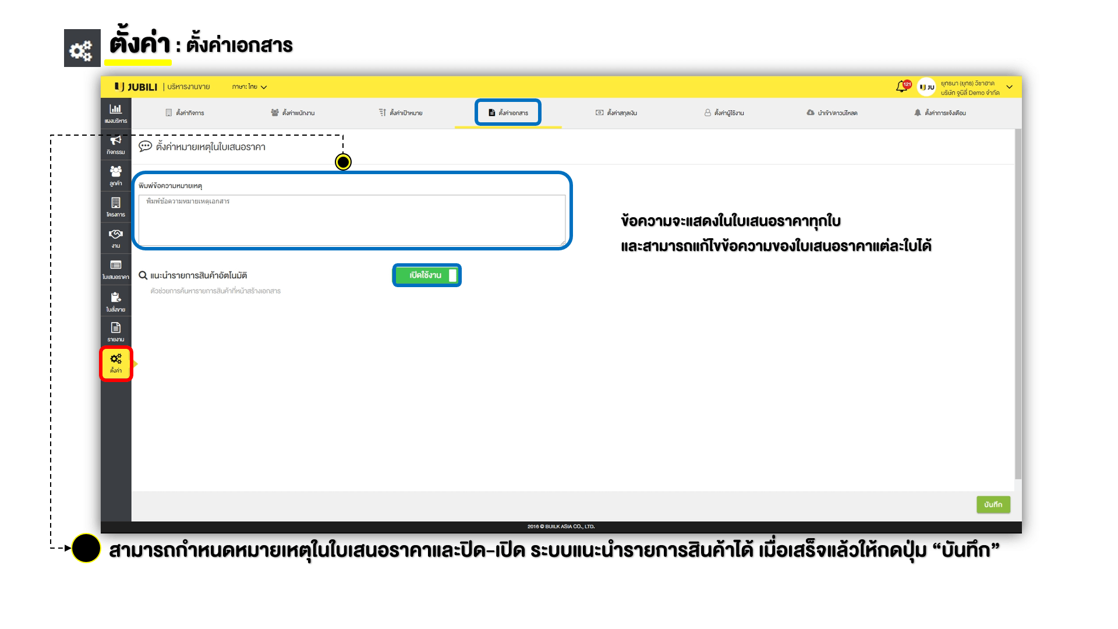Toggle the เปิดใช้งาน product suggestion switch
Viewport: 1118px width, 629px height.
(427, 275)
